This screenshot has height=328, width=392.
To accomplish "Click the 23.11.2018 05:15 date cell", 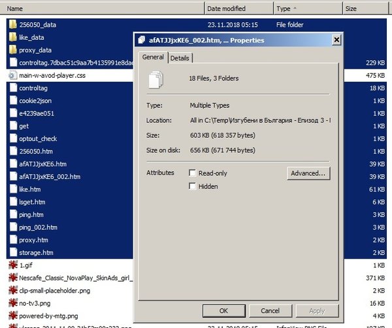I will coord(233,24).
